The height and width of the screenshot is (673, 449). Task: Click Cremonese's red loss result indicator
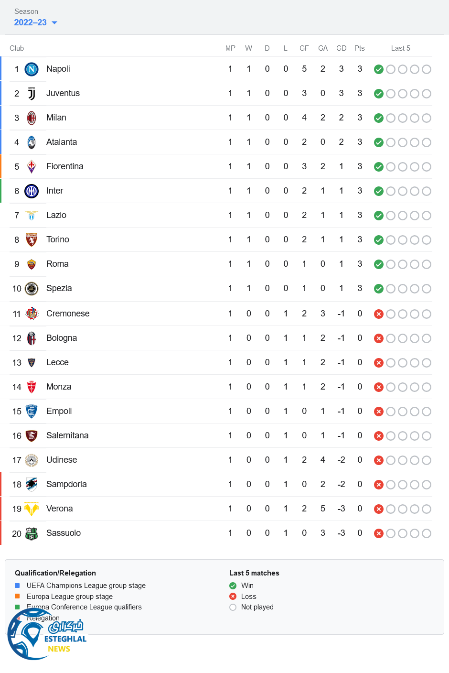pyautogui.click(x=379, y=314)
